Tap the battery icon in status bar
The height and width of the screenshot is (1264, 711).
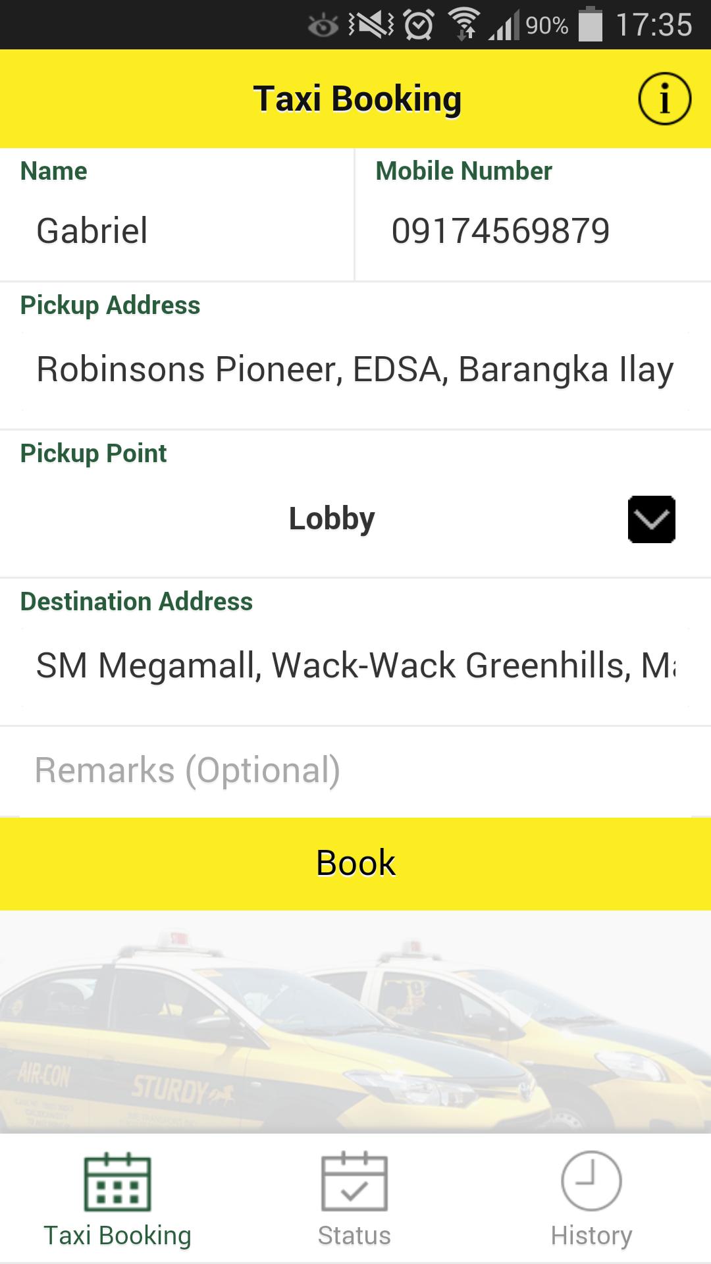click(x=590, y=25)
